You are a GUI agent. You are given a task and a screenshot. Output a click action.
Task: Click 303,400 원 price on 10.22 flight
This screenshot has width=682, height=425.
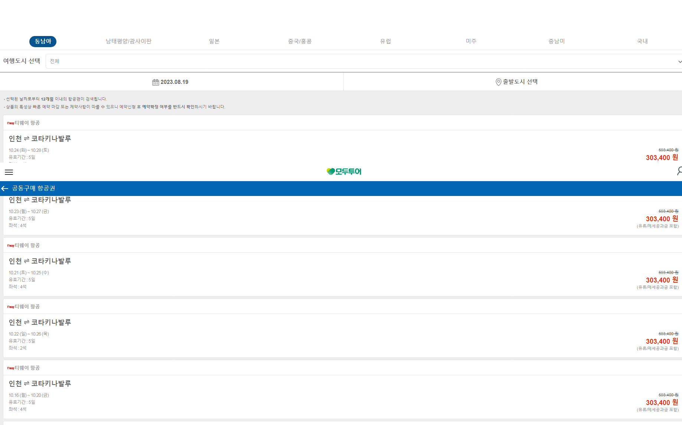(x=662, y=341)
